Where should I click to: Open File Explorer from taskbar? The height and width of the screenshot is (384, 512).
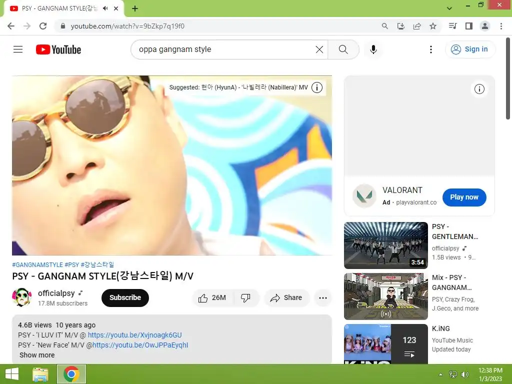40,374
